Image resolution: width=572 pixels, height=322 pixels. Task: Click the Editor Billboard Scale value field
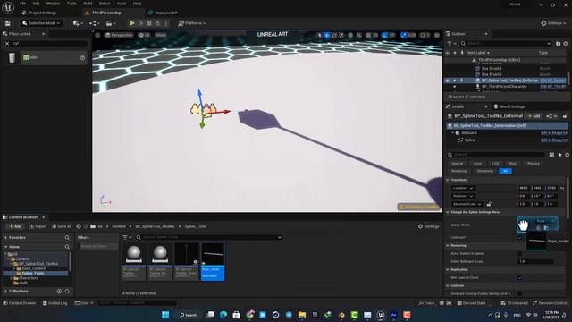[x=535, y=261]
